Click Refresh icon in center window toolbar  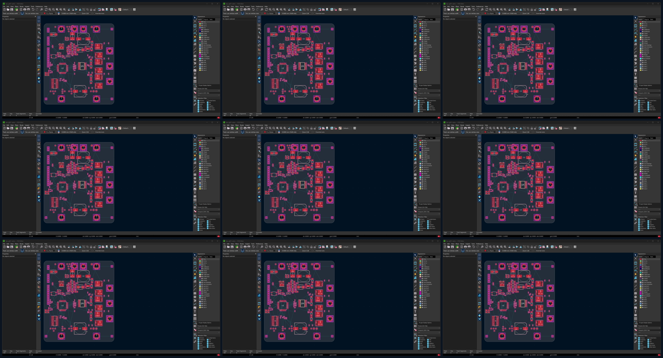point(266,128)
